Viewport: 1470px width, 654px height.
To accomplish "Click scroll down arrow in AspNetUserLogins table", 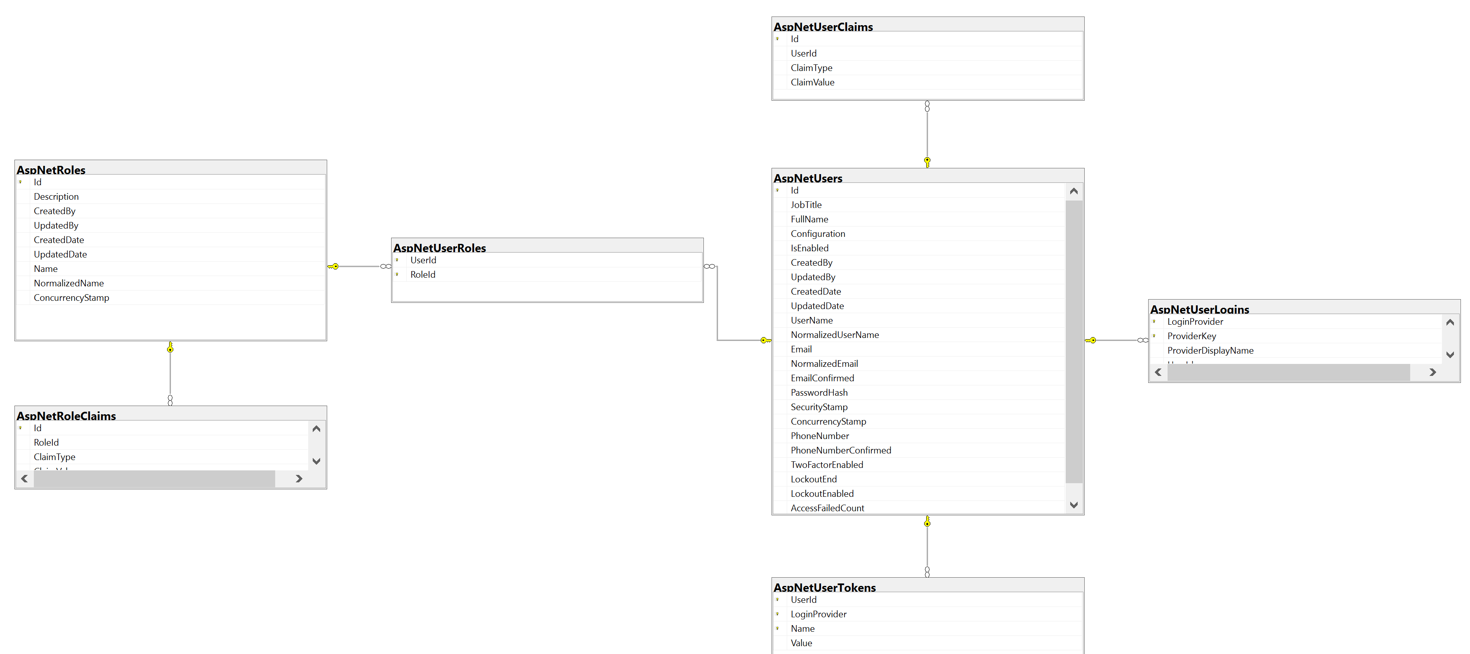I will (x=1450, y=355).
